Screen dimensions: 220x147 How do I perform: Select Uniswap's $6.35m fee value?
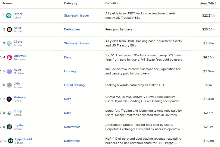click(209, 57)
